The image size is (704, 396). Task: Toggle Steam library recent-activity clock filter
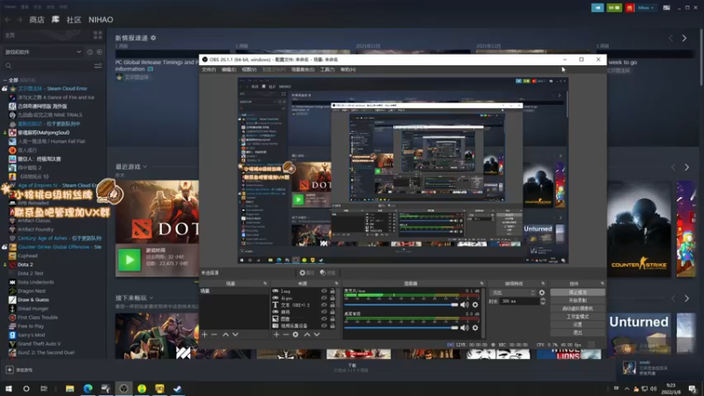[90, 52]
